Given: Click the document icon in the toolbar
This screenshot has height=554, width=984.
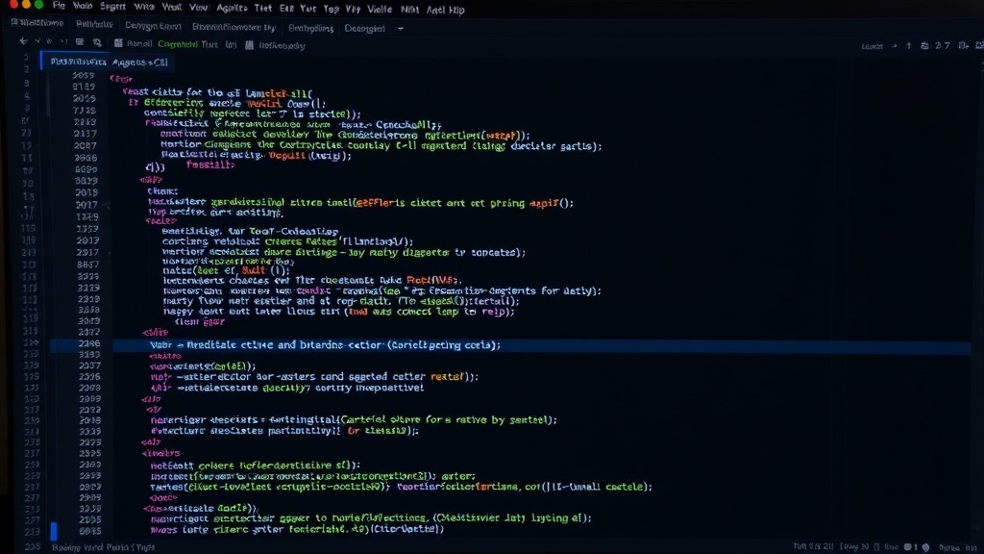Looking at the screenshot, I should tap(249, 45).
